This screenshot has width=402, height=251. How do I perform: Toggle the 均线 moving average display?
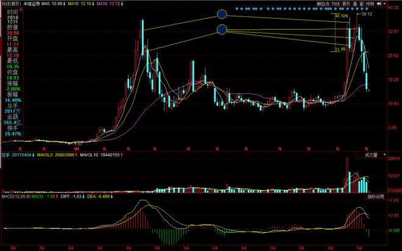point(336,4)
